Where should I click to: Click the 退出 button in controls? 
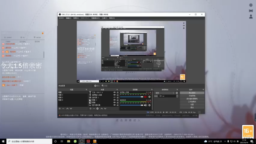point(192,108)
